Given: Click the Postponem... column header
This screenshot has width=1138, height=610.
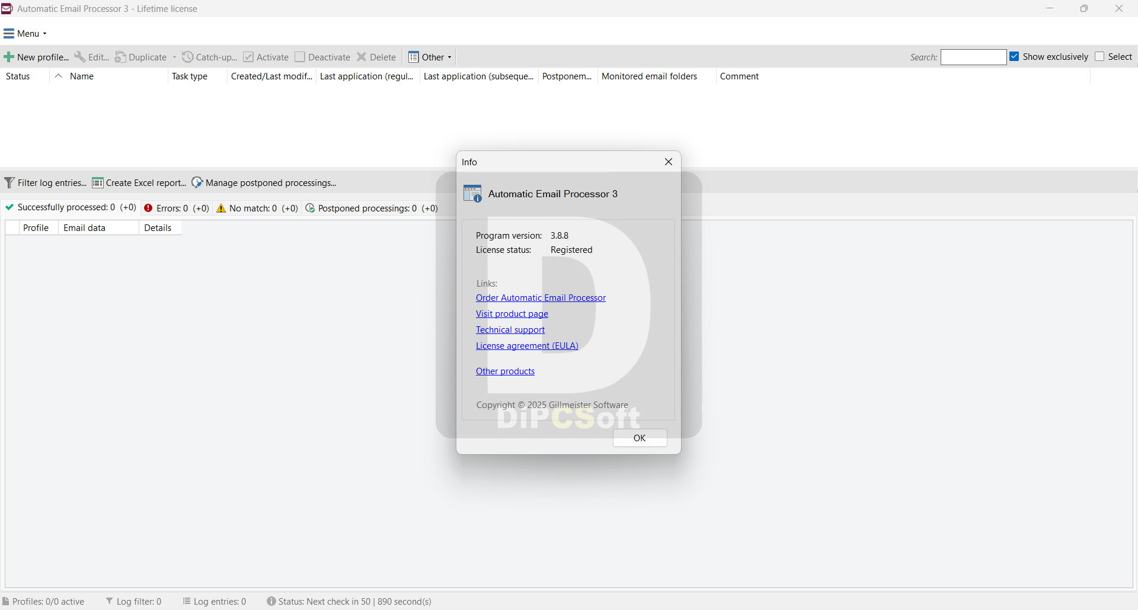Looking at the screenshot, I should coord(567,76).
